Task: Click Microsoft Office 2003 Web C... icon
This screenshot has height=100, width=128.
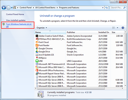Action: click(x=37, y=67)
